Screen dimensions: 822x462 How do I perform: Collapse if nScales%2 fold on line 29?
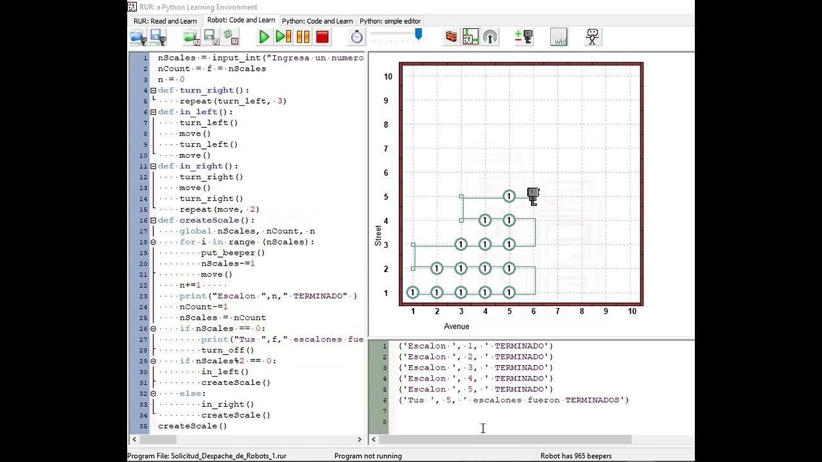click(153, 361)
